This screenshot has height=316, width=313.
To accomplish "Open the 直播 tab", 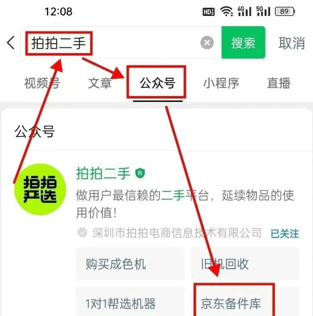I will (279, 83).
